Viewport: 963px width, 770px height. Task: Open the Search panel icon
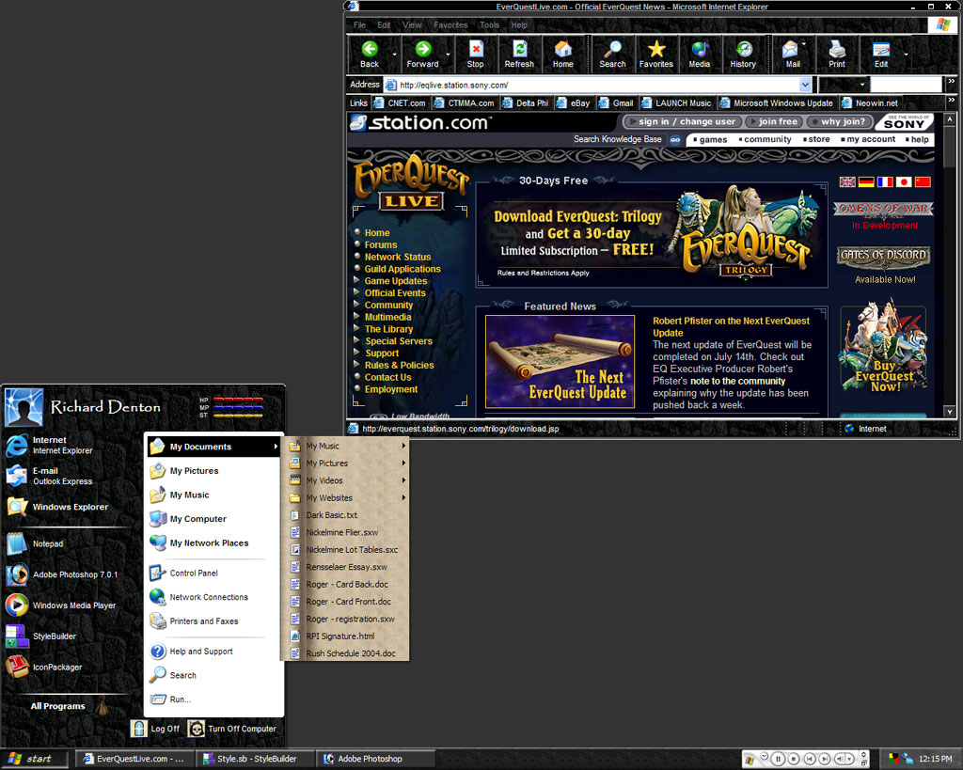[x=612, y=49]
